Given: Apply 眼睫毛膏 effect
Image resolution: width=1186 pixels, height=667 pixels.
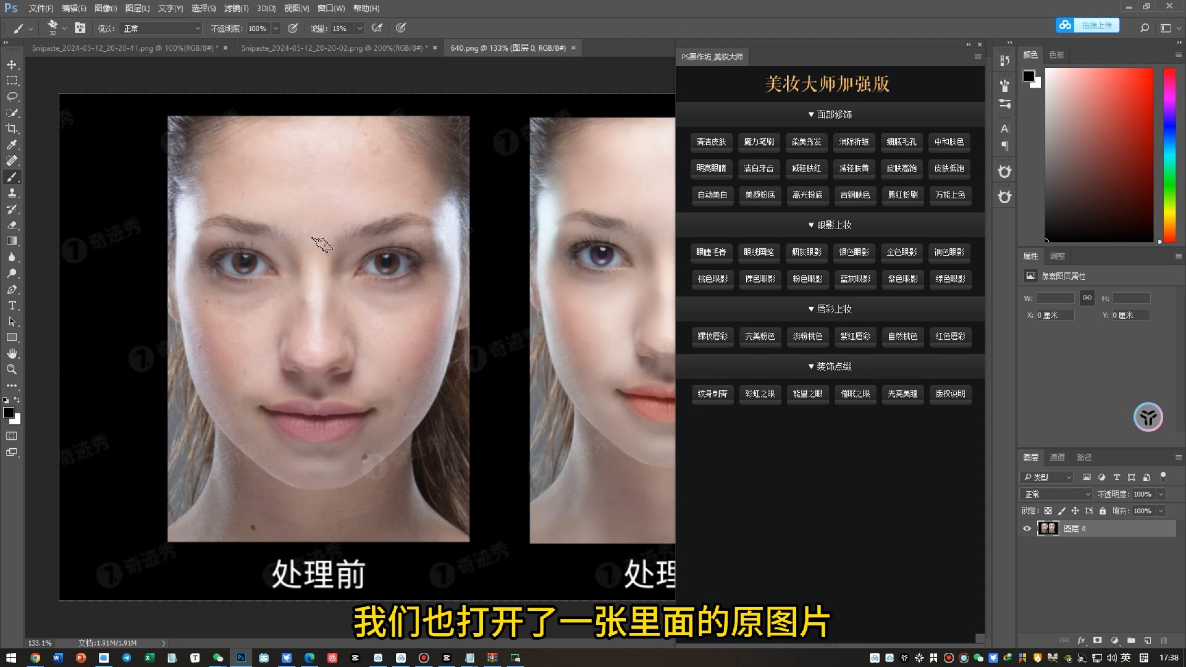Looking at the screenshot, I should 712,252.
